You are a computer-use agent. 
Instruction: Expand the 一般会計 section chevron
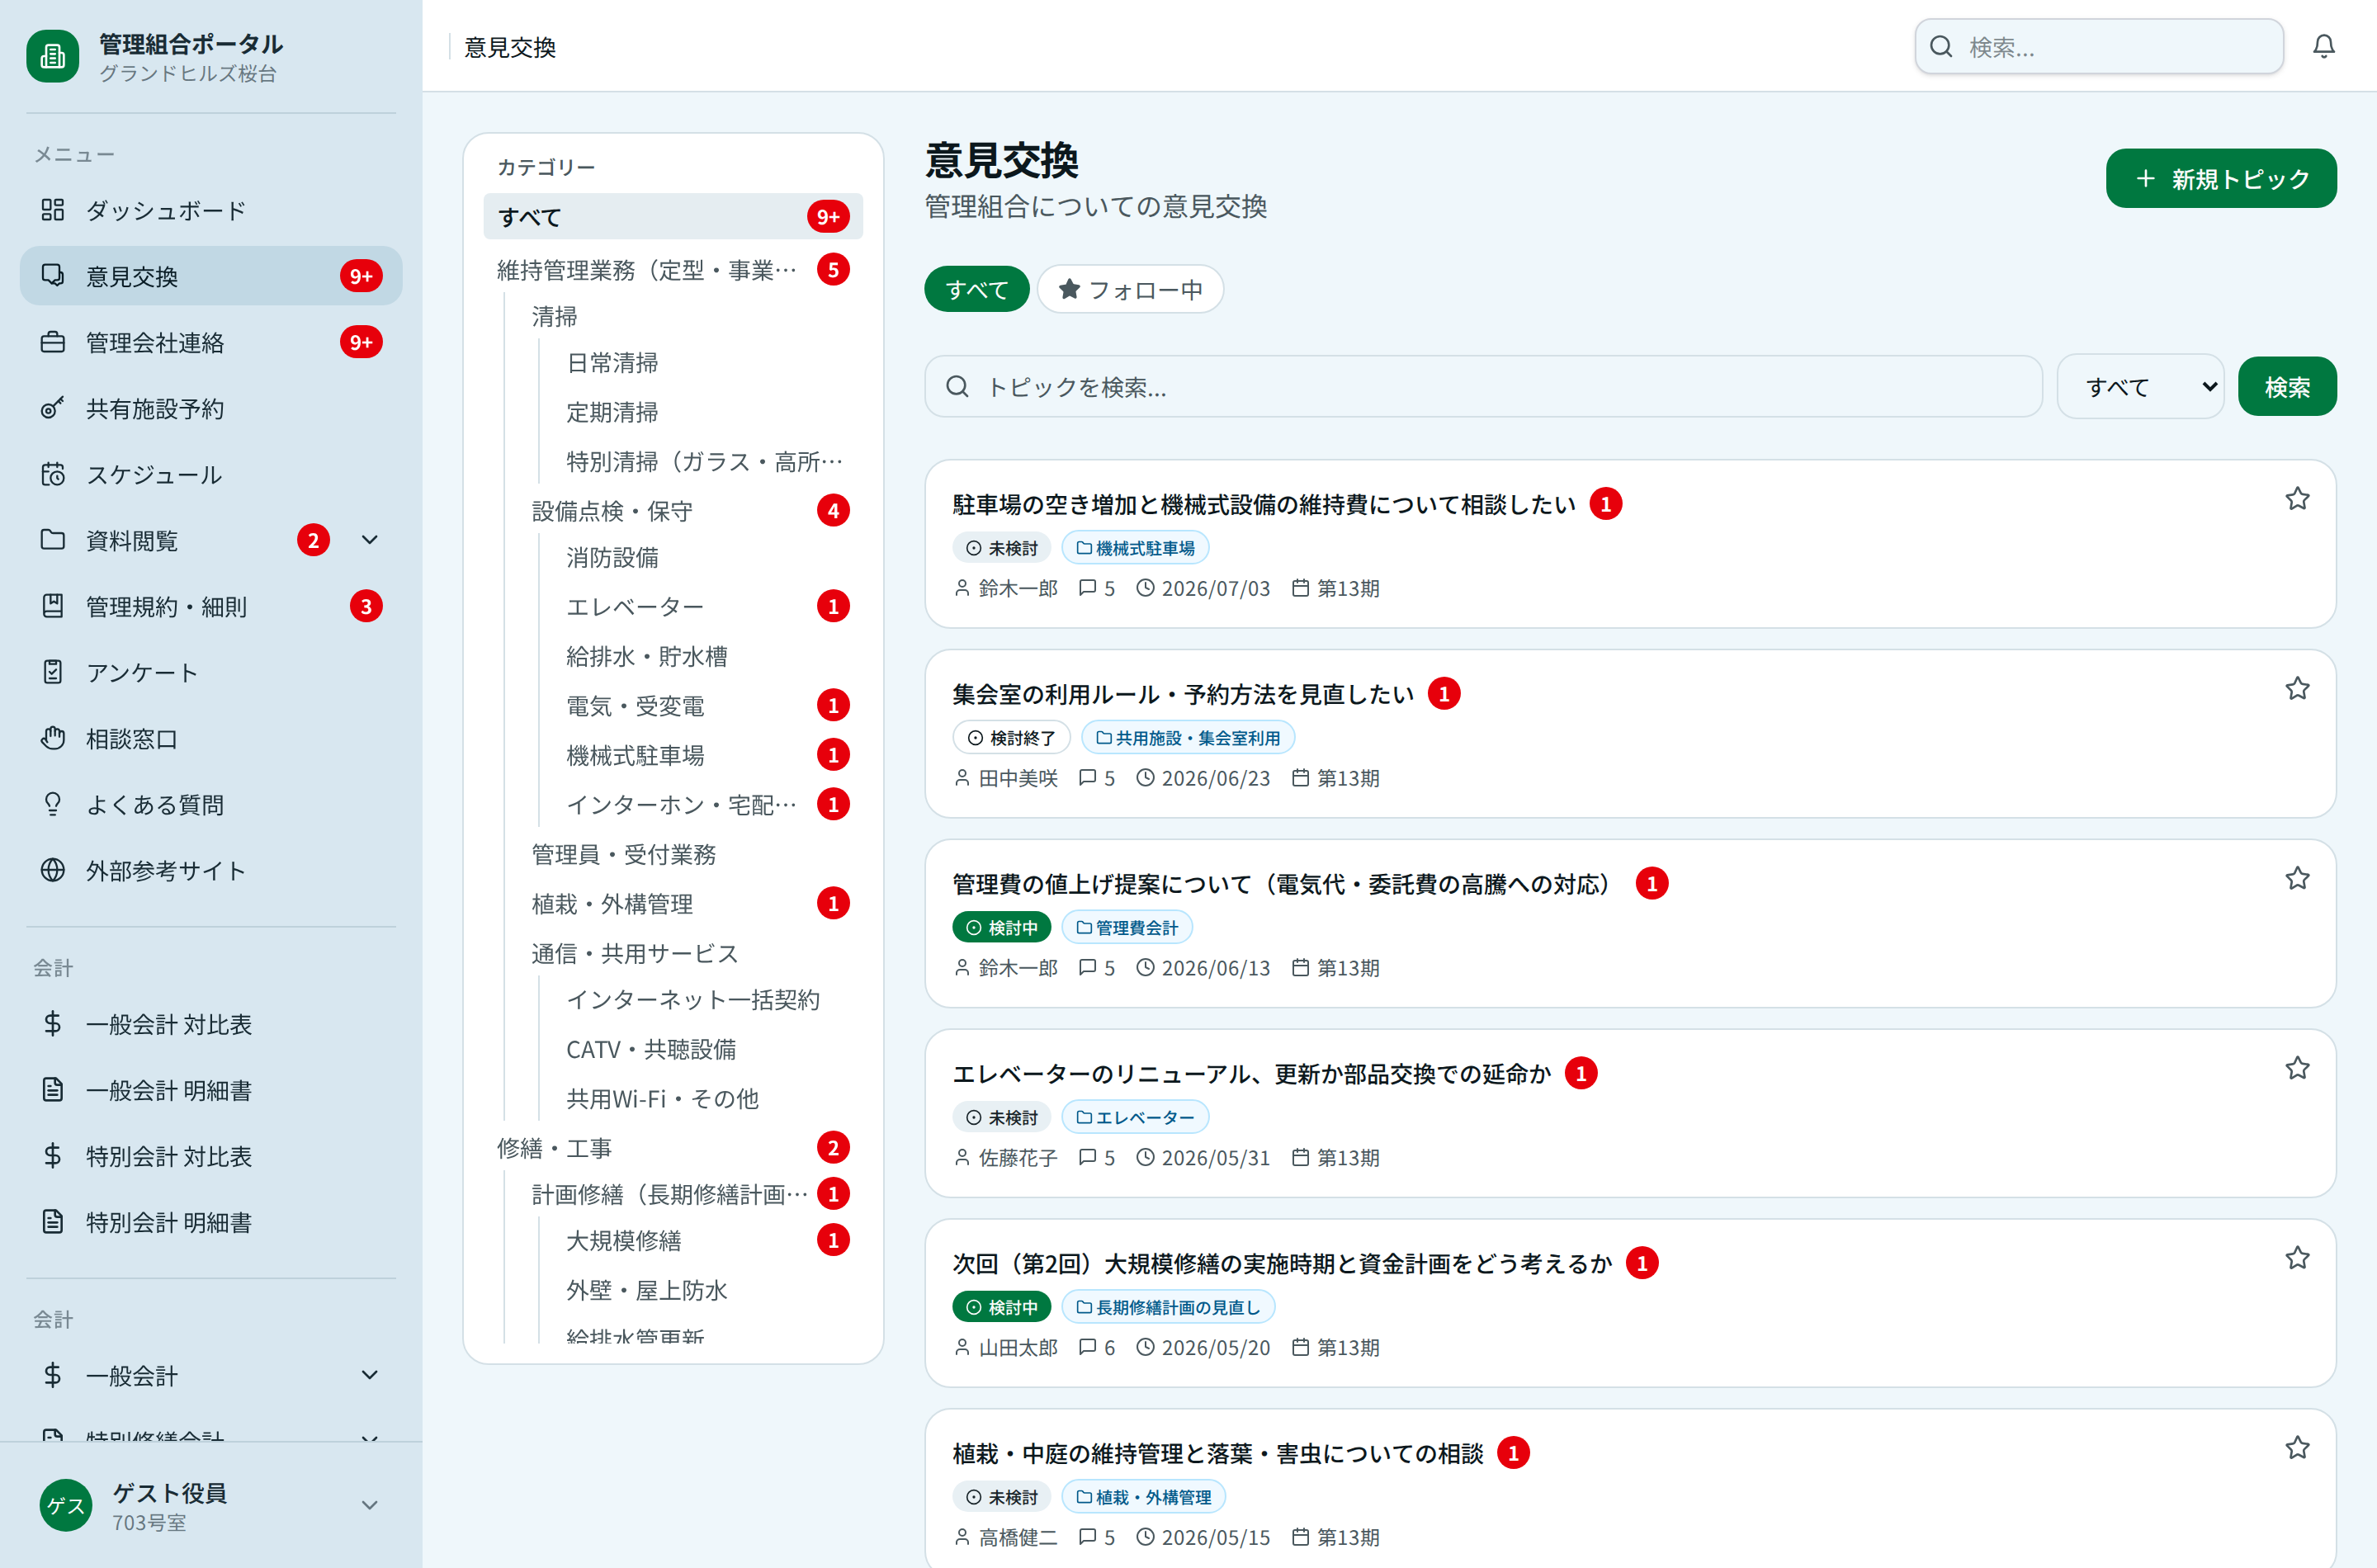pyautogui.click(x=369, y=1375)
